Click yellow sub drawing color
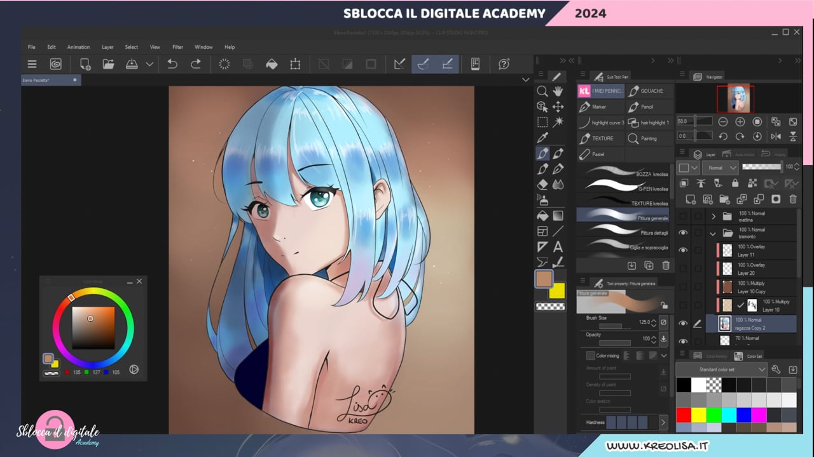Image resolution: width=814 pixels, height=457 pixels. [x=557, y=291]
